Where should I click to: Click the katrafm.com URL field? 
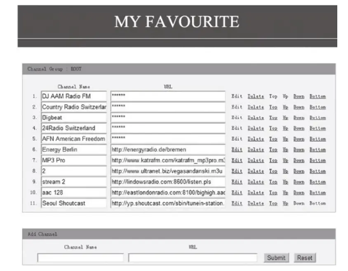[168, 160]
